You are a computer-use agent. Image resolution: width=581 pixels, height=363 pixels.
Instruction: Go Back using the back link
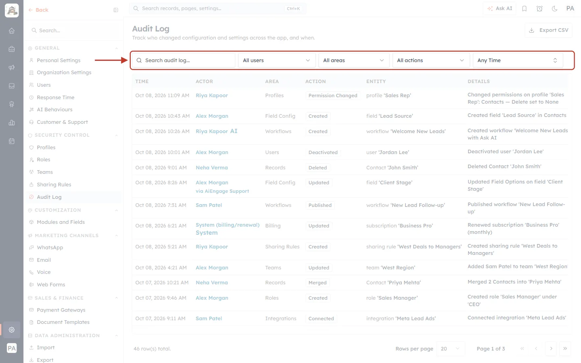point(38,10)
